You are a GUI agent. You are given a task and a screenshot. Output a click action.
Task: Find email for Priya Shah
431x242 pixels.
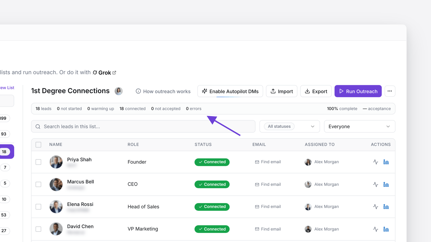pyautogui.click(x=268, y=162)
